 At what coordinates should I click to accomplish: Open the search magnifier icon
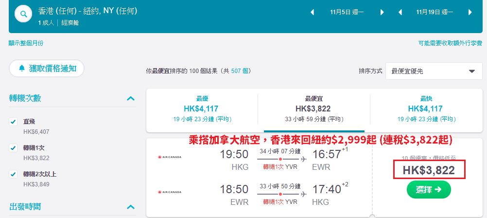click(x=24, y=14)
